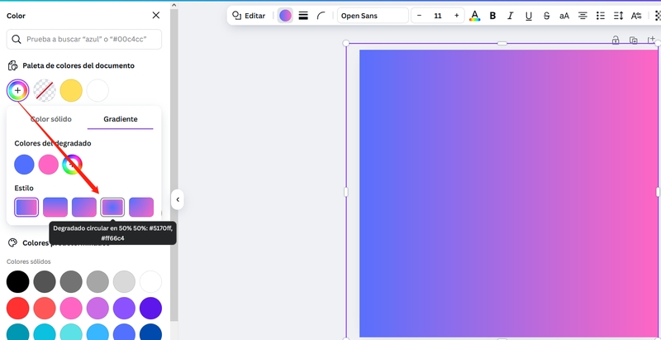Viewport: 661px width, 340px height.
Task: Open the corner rounding option
Action: pos(321,16)
